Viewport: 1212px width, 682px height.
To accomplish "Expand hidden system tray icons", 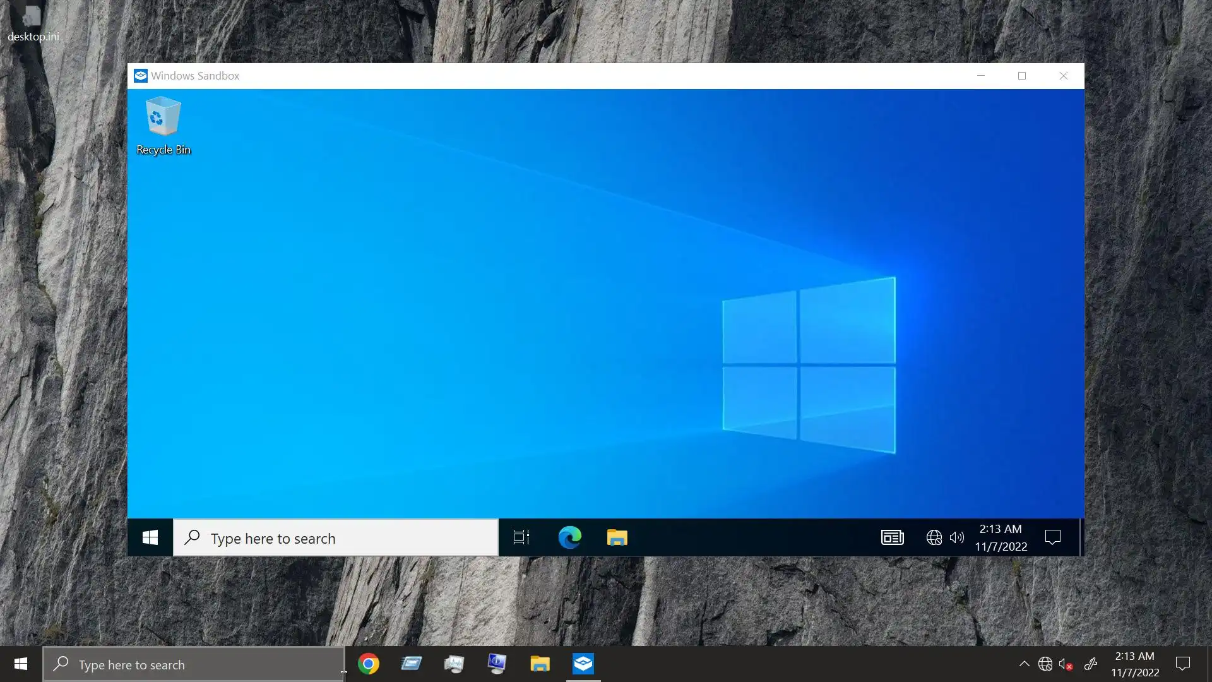I will (1024, 664).
